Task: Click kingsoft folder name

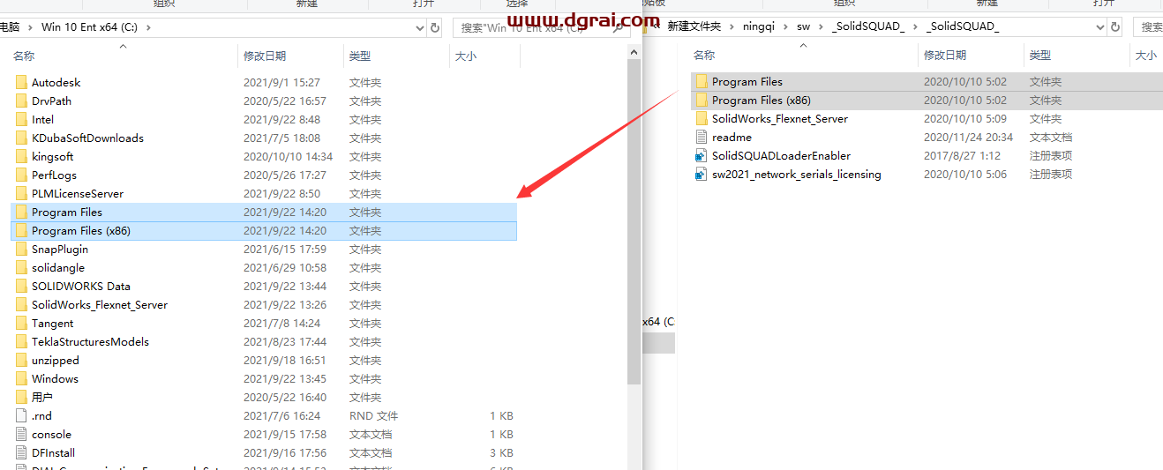Action: [53, 157]
